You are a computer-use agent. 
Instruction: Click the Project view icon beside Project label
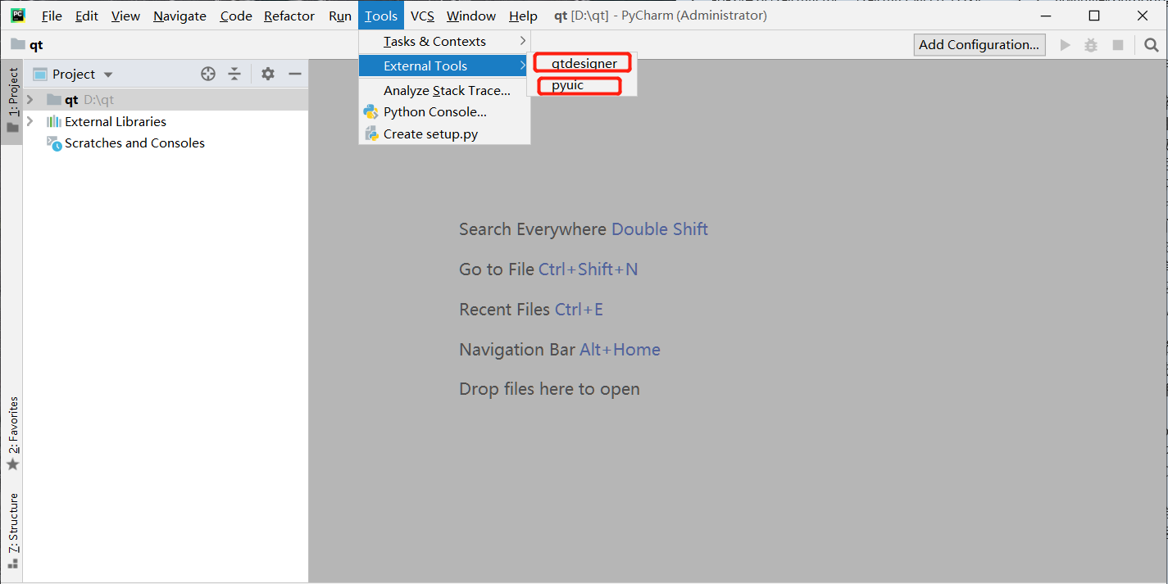pos(40,74)
